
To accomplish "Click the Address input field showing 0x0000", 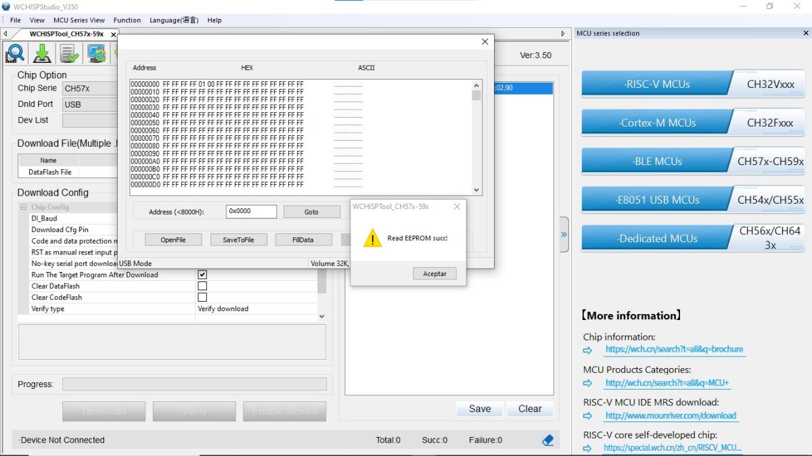I will pyautogui.click(x=251, y=212).
